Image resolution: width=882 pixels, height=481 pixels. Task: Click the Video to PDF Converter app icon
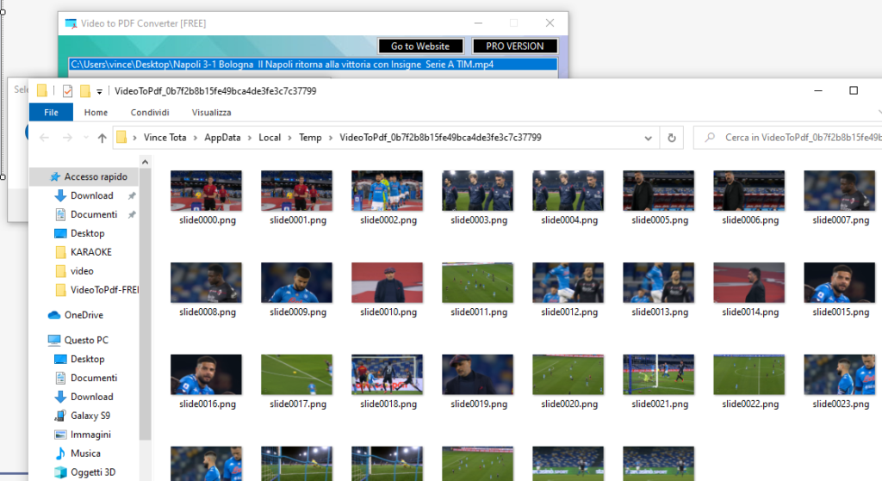point(71,23)
